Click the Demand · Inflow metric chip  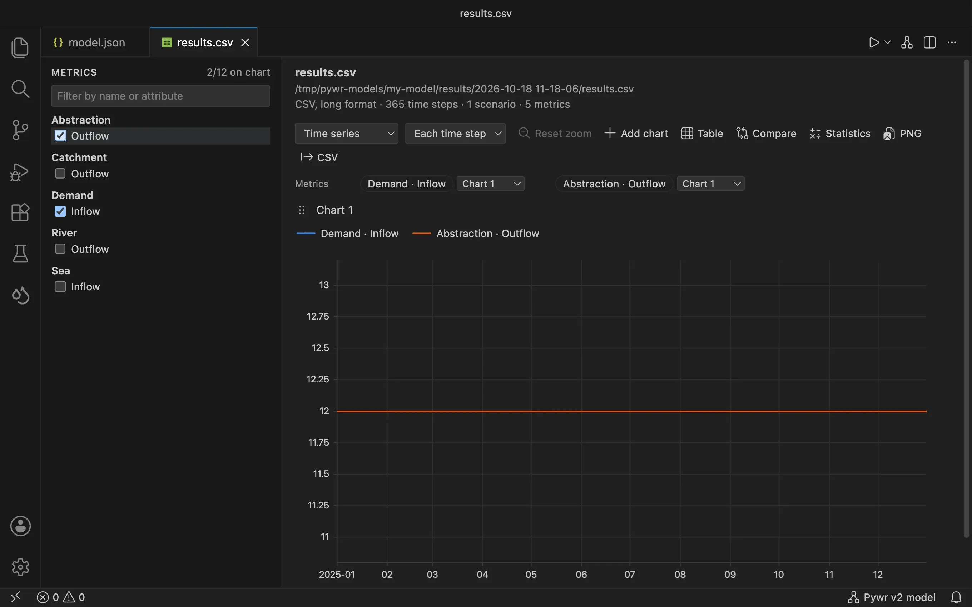point(406,184)
